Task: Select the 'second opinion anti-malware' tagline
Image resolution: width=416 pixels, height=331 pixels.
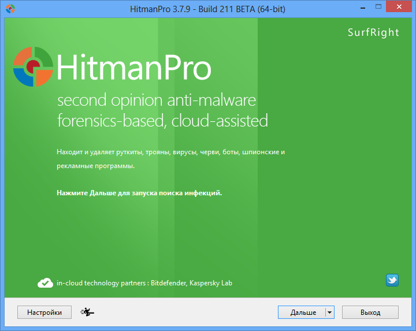Action: pyautogui.click(x=156, y=101)
